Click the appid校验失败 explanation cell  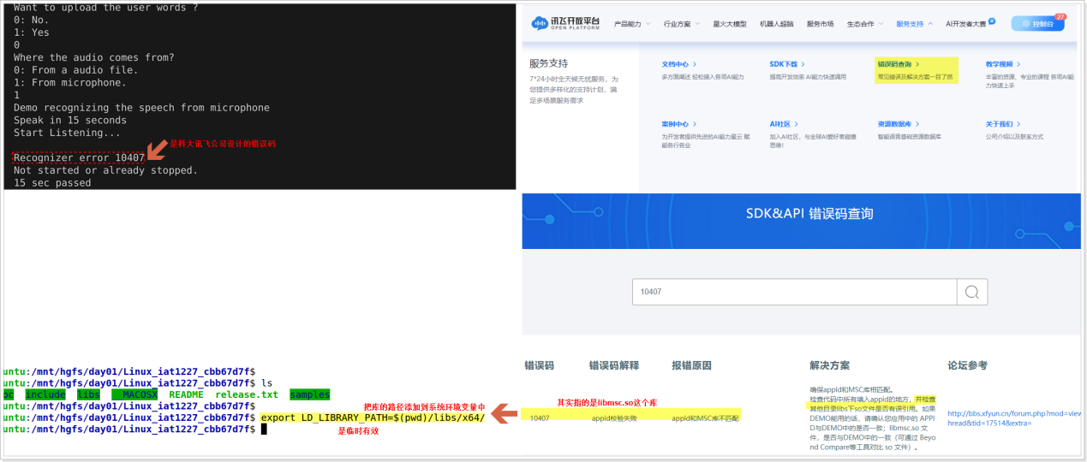click(x=614, y=418)
